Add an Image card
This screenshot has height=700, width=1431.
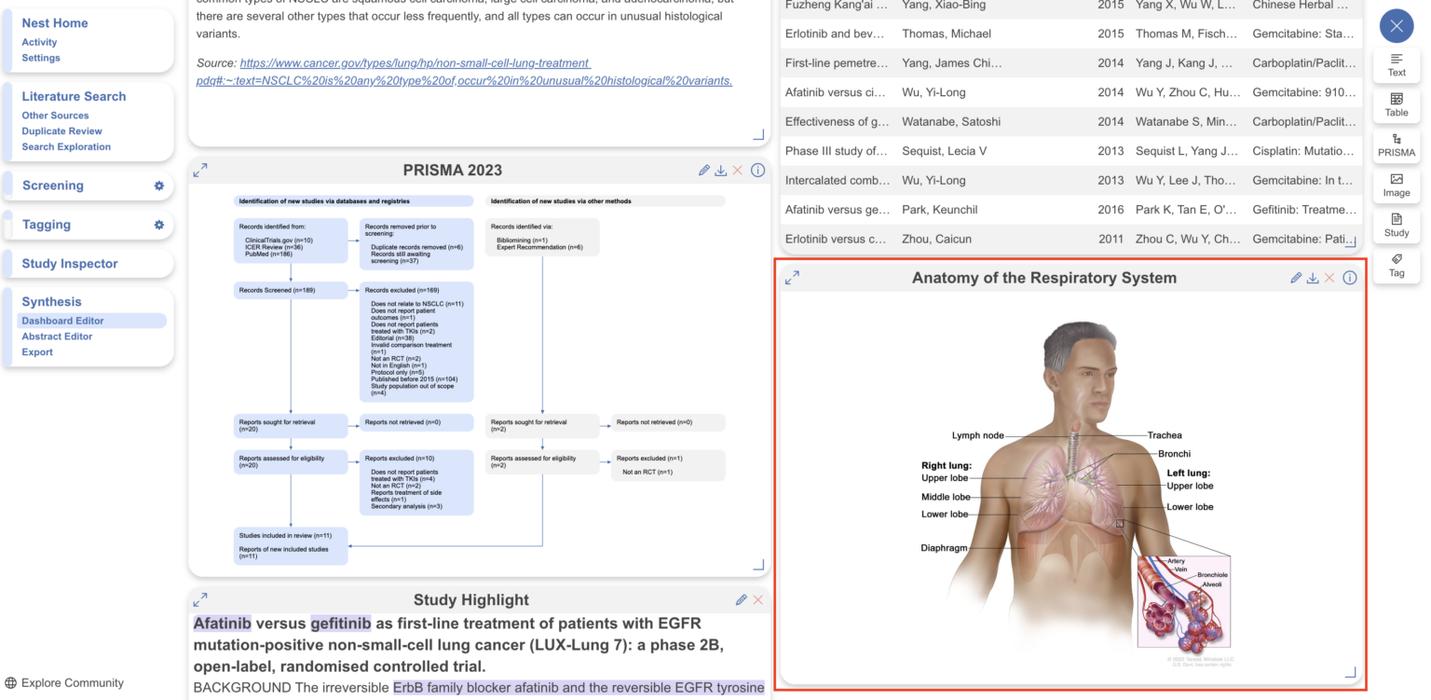(x=1397, y=185)
